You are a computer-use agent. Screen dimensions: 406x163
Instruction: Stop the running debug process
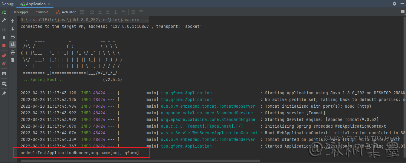pos(4,46)
